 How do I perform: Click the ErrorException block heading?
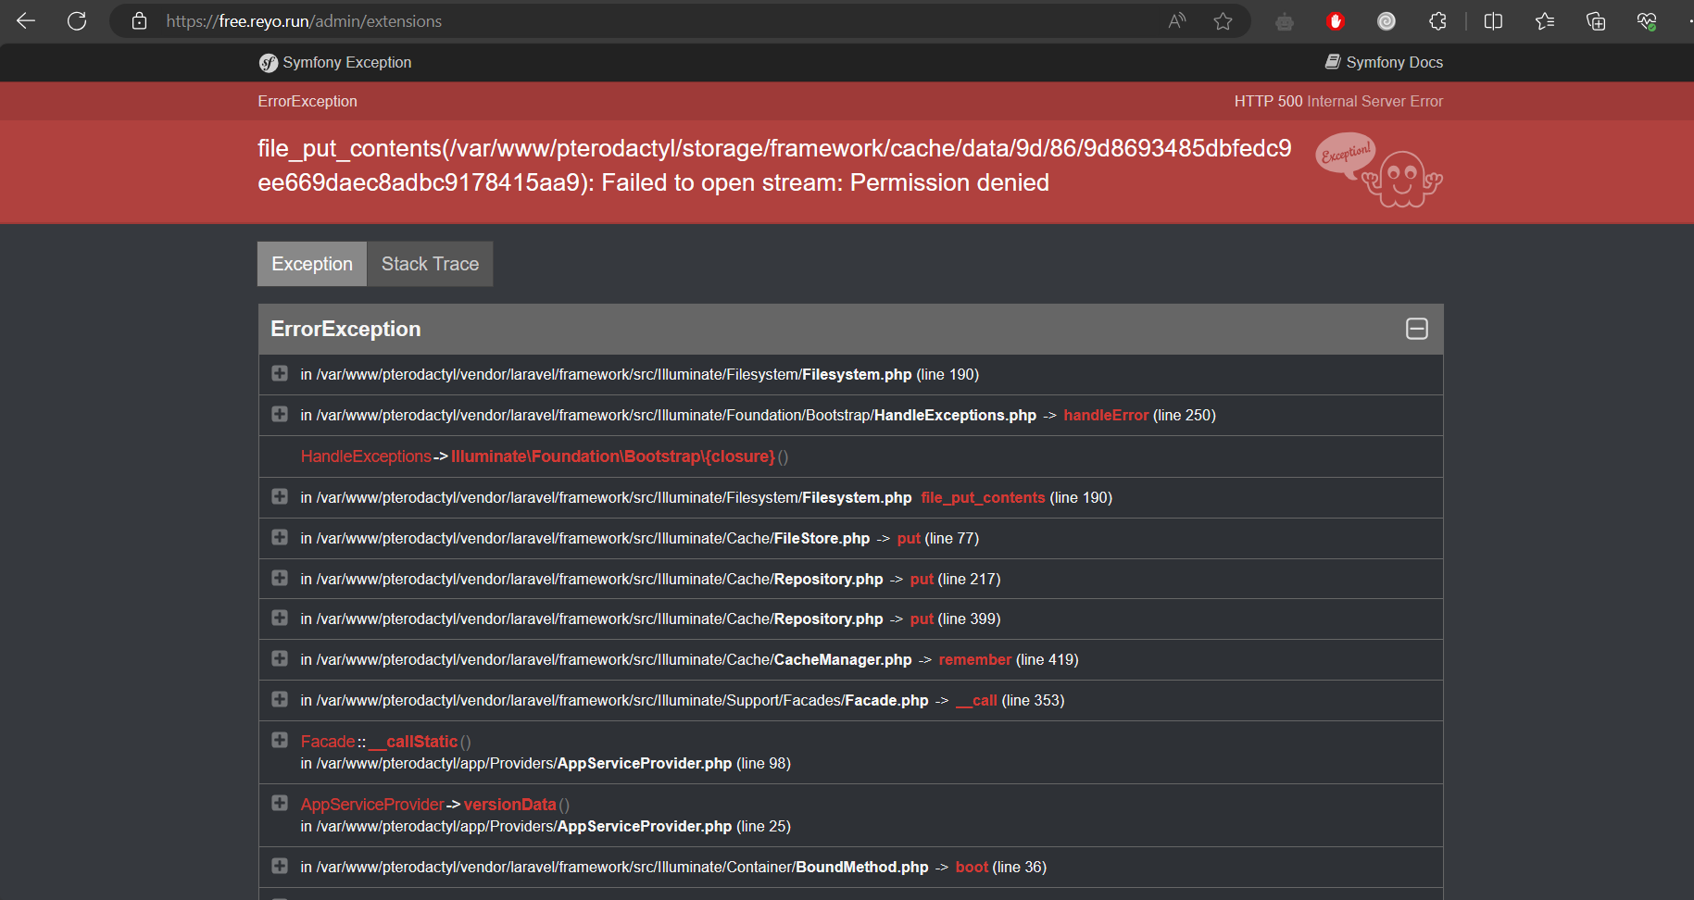point(345,329)
